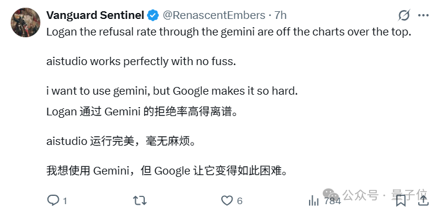
Task: Open the Vanguard Sentinel profile avatar
Action: tap(26, 22)
